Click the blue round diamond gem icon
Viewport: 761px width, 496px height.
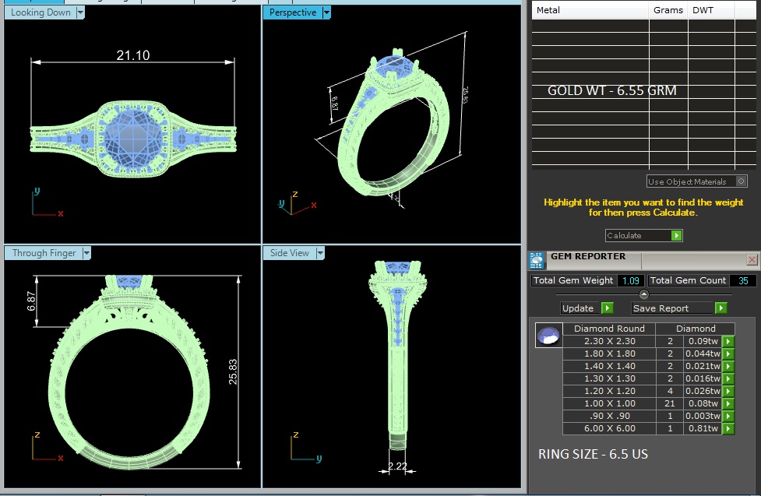click(x=548, y=336)
